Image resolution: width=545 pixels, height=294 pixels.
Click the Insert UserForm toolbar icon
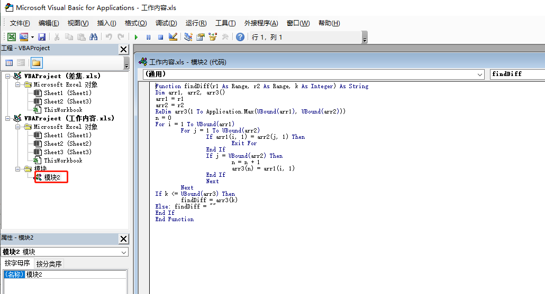(24, 37)
